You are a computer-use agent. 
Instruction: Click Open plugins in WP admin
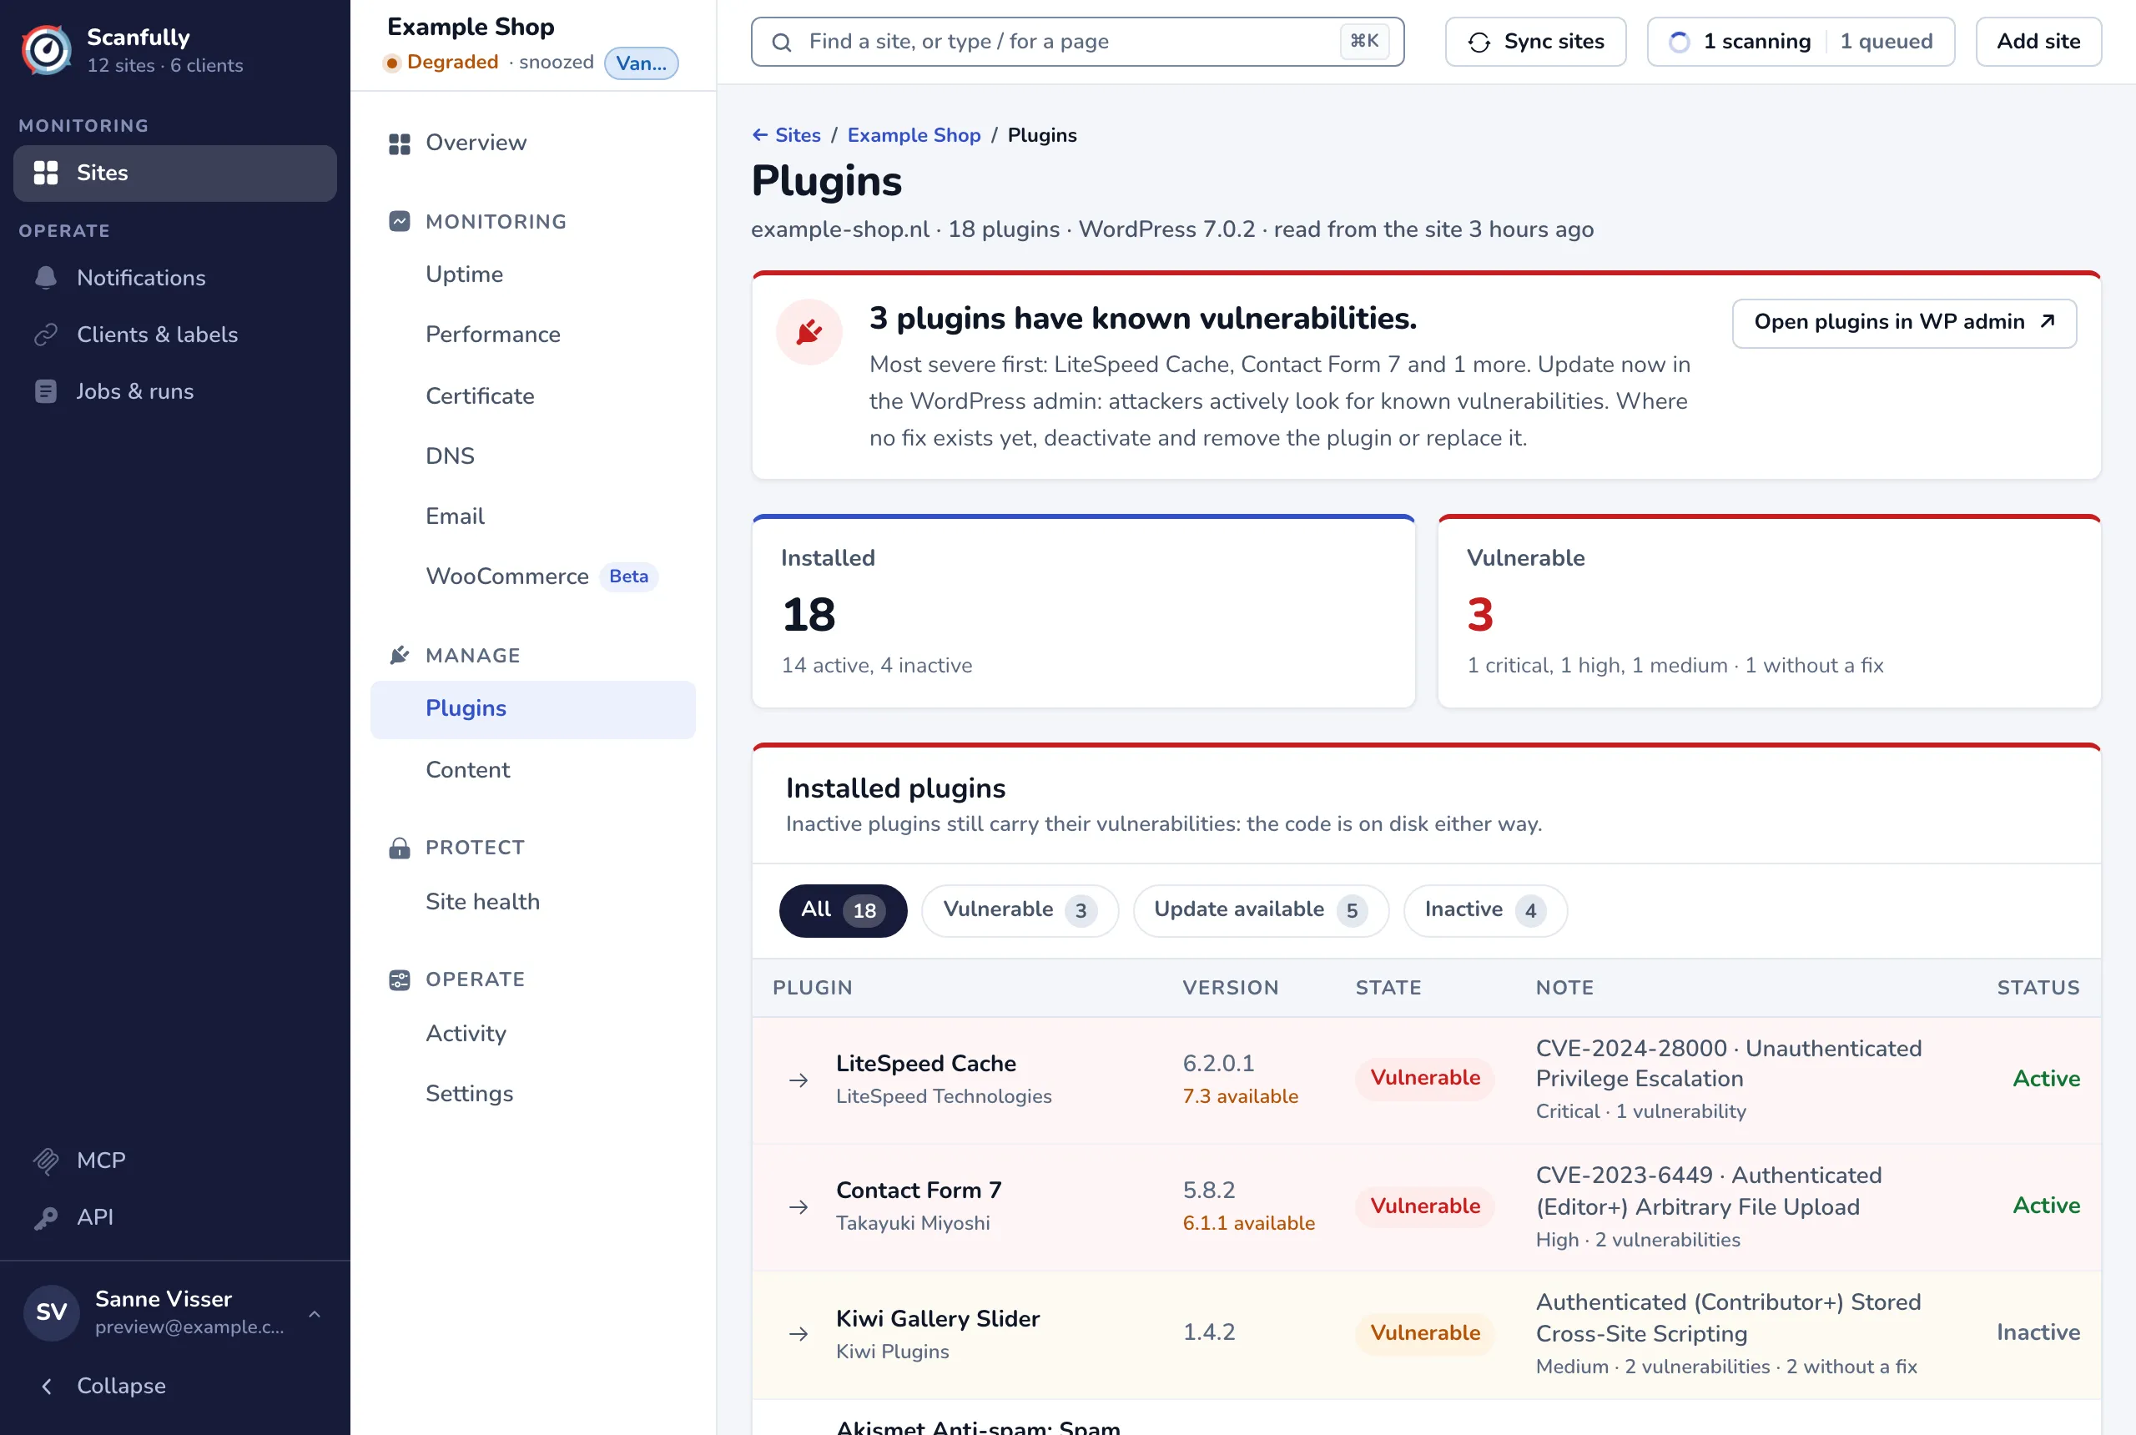click(x=1903, y=323)
